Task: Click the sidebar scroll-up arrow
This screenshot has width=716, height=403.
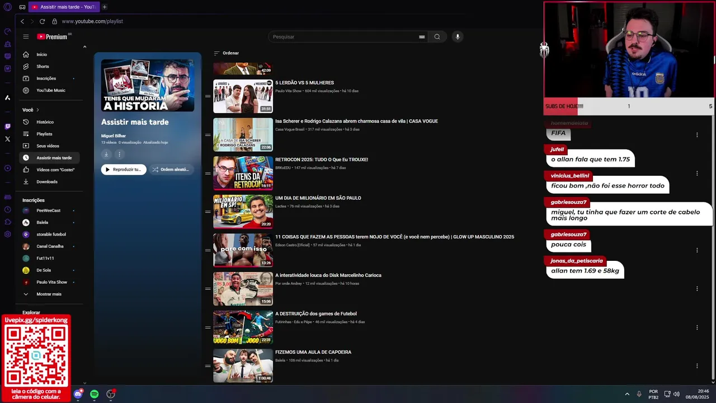Action: click(x=84, y=47)
